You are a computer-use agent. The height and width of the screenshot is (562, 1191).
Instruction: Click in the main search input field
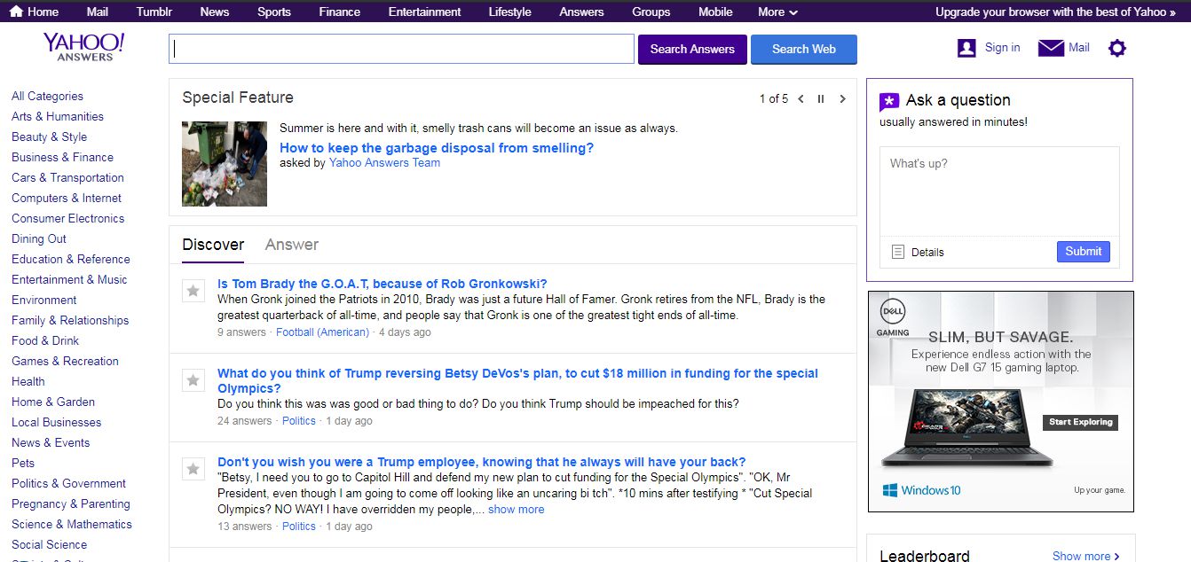click(401, 49)
